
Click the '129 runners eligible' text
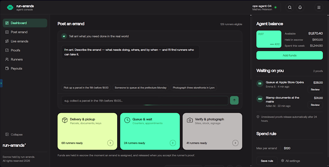click(231, 24)
